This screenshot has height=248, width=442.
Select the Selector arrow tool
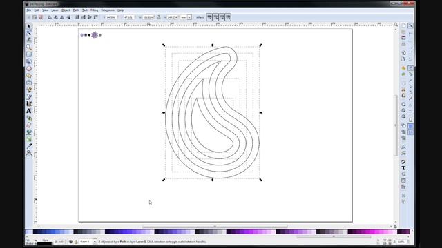coord(29,26)
